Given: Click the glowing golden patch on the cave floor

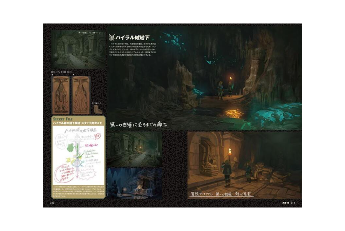Looking at the screenshot, I should [234, 114].
